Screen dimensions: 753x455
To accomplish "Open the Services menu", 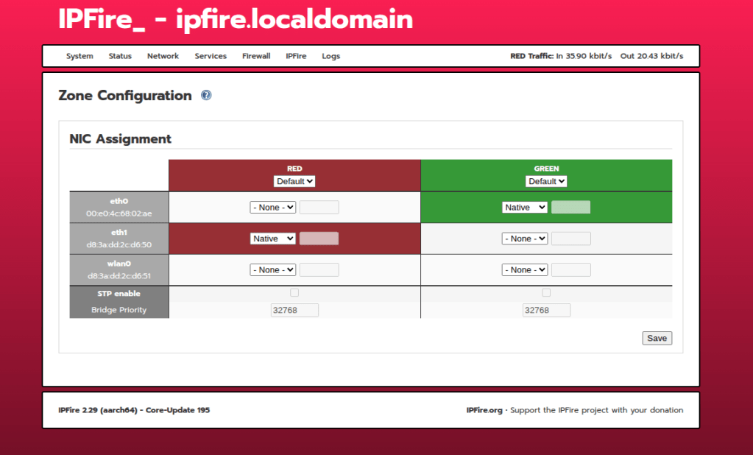I will click(211, 56).
